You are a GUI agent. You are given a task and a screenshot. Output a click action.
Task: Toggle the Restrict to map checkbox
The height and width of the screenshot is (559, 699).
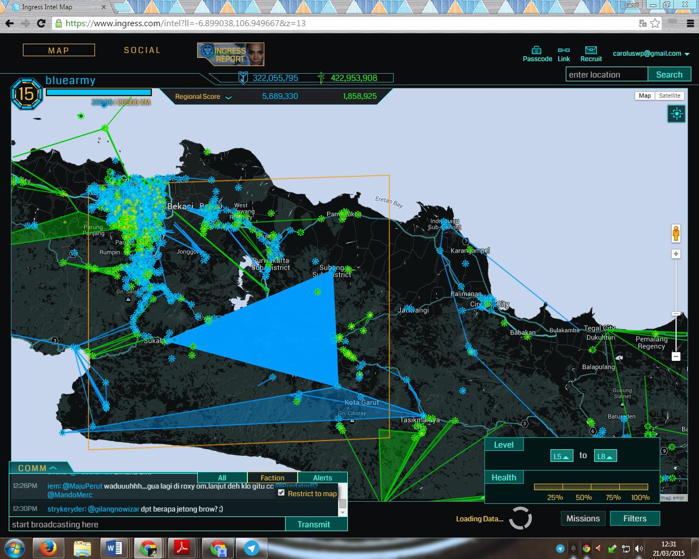point(281,492)
